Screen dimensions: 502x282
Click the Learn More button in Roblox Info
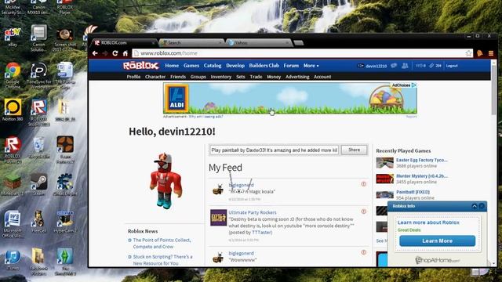(x=438, y=240)
